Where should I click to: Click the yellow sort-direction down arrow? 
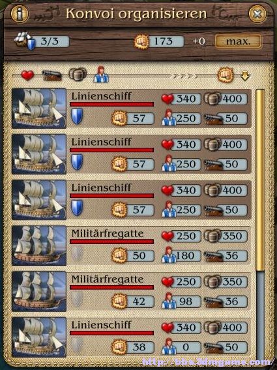coord(245,76)
